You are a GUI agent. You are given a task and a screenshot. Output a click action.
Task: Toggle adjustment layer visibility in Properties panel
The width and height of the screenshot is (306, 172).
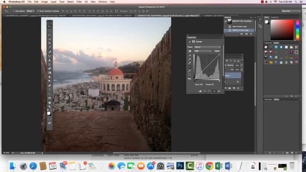(x=214, y=91)
